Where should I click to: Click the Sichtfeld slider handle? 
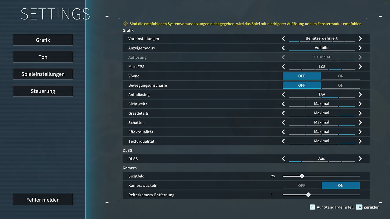[302, 176]
